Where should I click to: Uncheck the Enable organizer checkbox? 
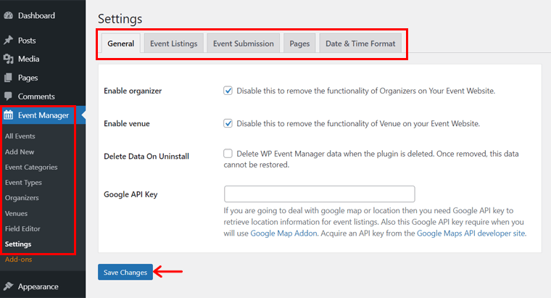[228, 91]
